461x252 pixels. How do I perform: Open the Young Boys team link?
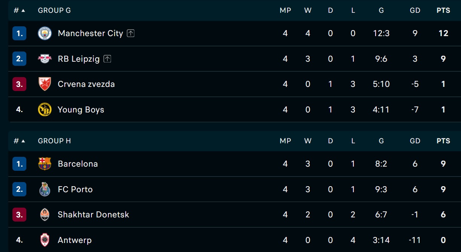coord(81,110)
